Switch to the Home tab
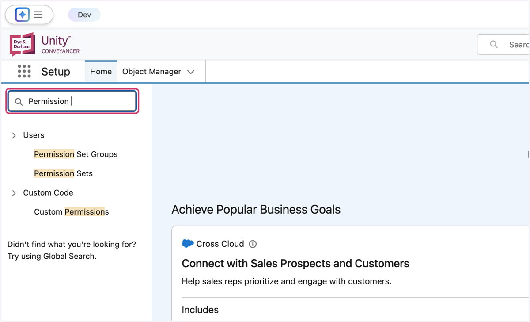Viewport: 530px width, 322px height. point(101,71)
